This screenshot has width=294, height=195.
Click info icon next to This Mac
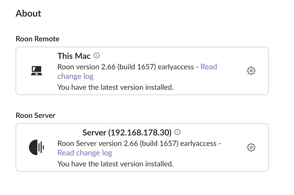[x=97, y=55]
